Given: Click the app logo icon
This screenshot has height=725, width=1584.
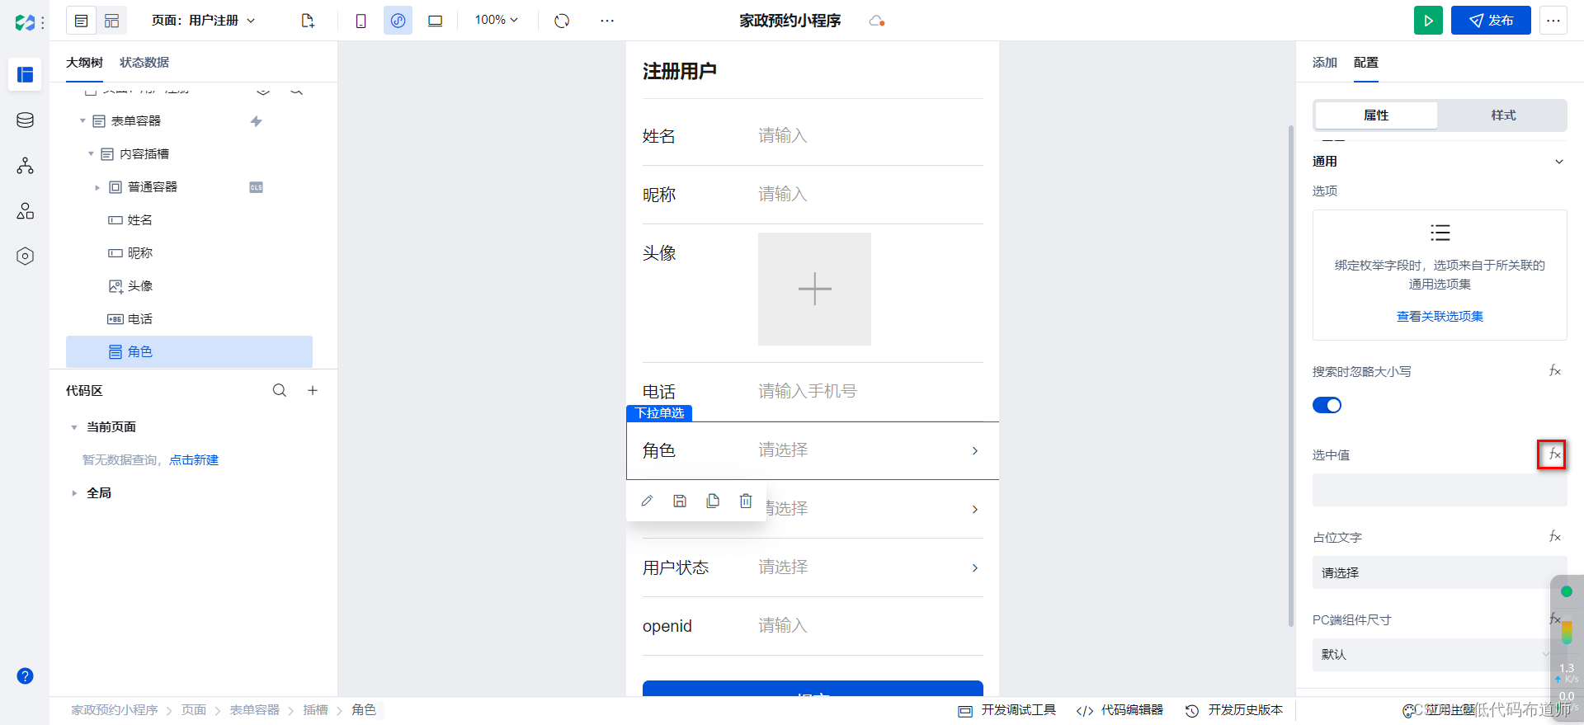Looking at the screenshot, I should (x=26, y=22).
